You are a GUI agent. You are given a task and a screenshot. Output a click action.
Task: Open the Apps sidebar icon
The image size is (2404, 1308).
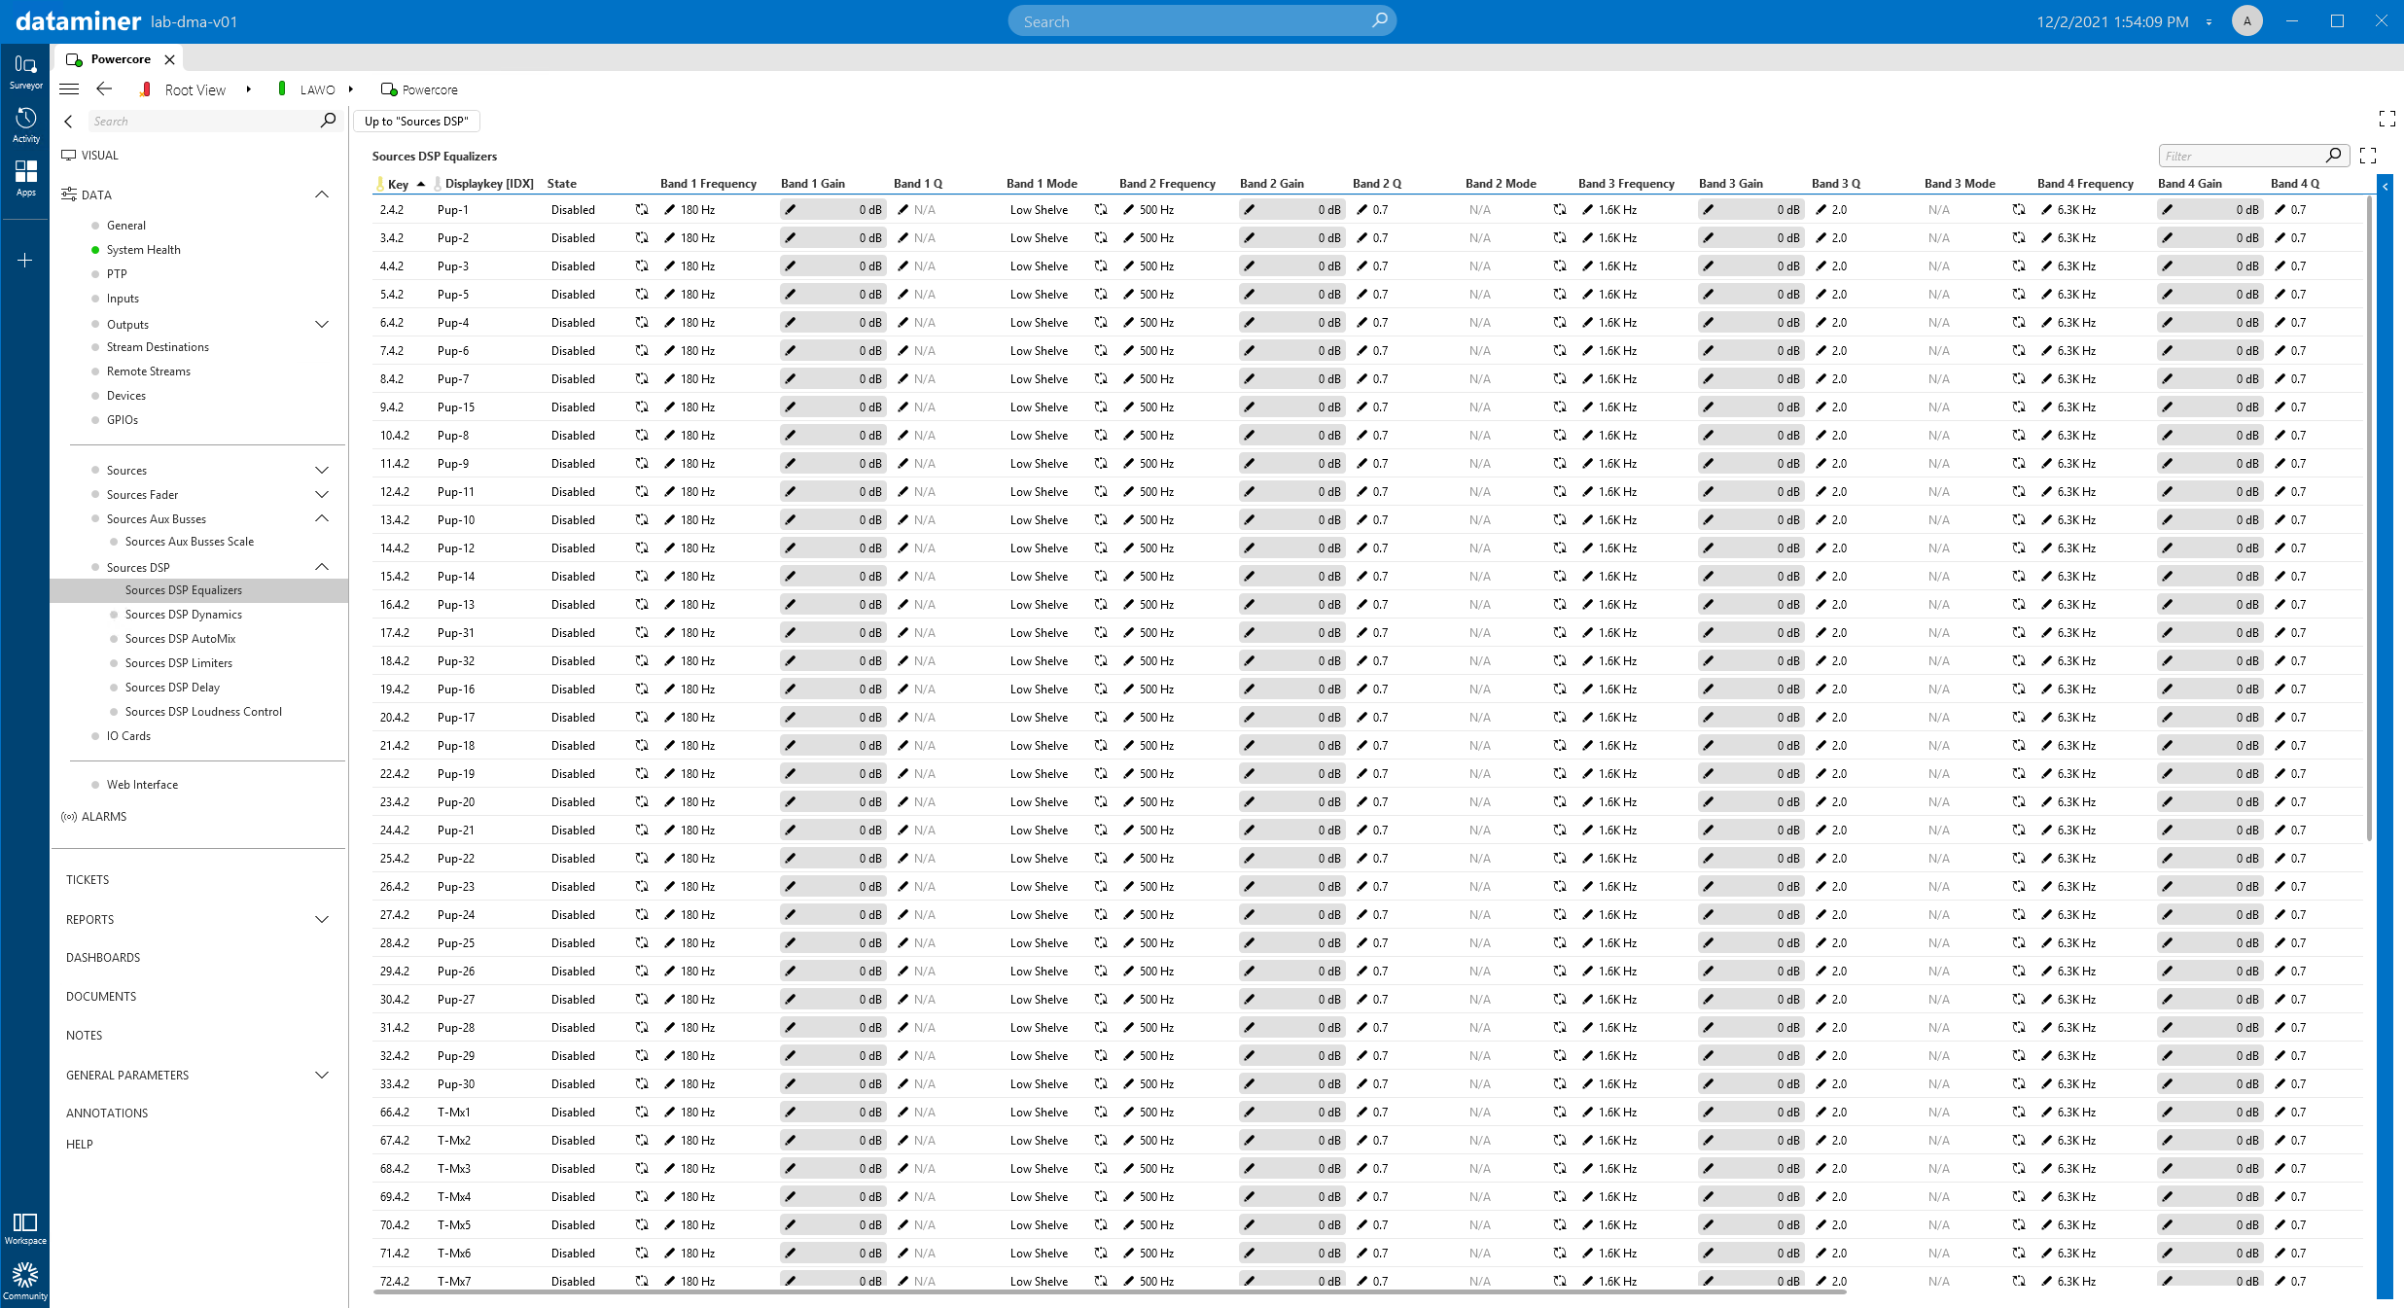pos(25,178)
